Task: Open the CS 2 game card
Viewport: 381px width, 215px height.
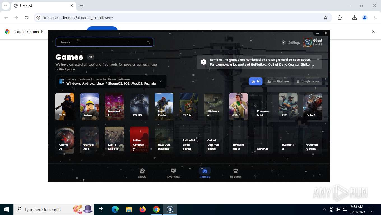Action: [65, 107]
